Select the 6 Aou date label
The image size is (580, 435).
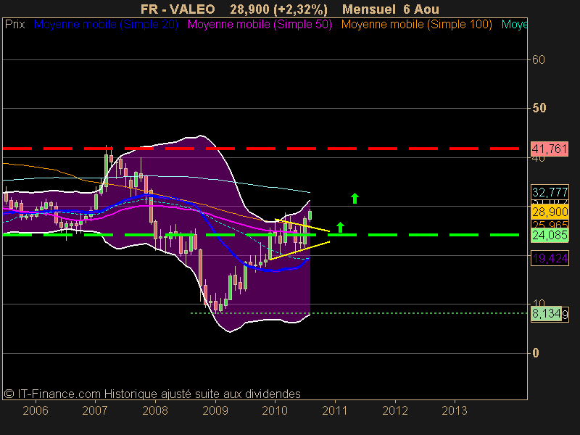[421, 9]
